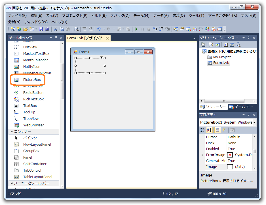Save the current file with the floppy icon
266x205 pixels.
coord(41,29)
